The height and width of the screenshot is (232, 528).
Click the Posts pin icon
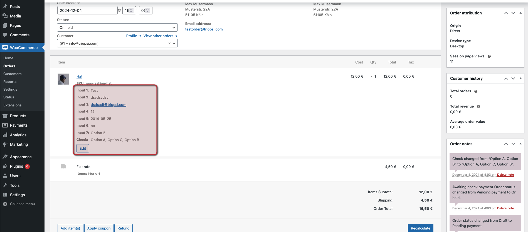5,6
